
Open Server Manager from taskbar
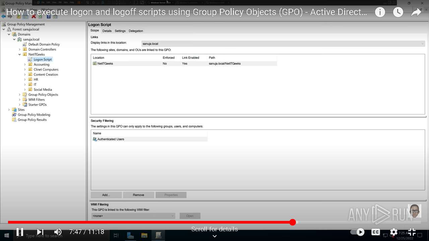[130, 235]
